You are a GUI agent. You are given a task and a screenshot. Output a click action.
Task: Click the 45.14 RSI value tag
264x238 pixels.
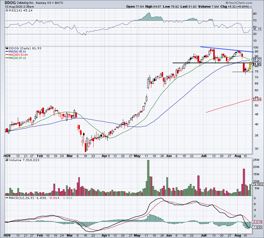click(257, 29)
